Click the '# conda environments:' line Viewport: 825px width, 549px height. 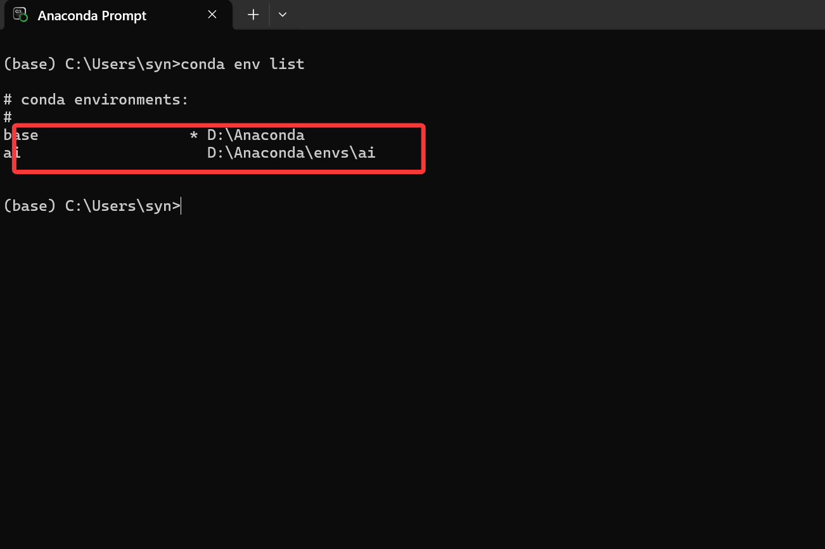point(96,99)
